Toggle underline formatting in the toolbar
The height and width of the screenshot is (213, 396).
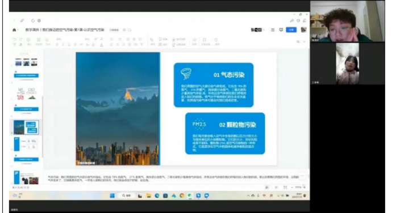(69, 45)
